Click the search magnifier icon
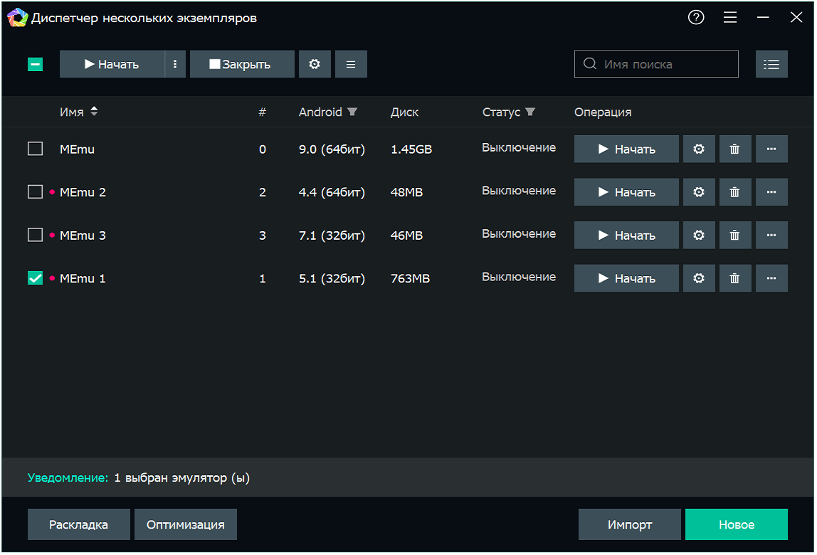817x555 pixels. click(589, 63)
